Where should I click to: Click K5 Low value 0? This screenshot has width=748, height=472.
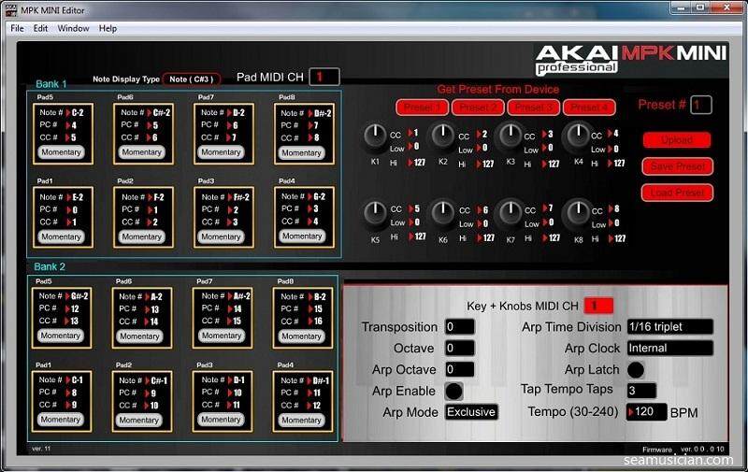(416, 222)
